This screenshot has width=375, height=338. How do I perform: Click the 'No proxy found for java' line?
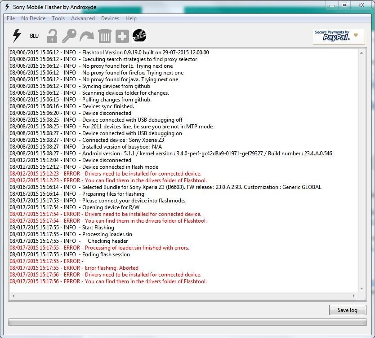coord(94,79)
